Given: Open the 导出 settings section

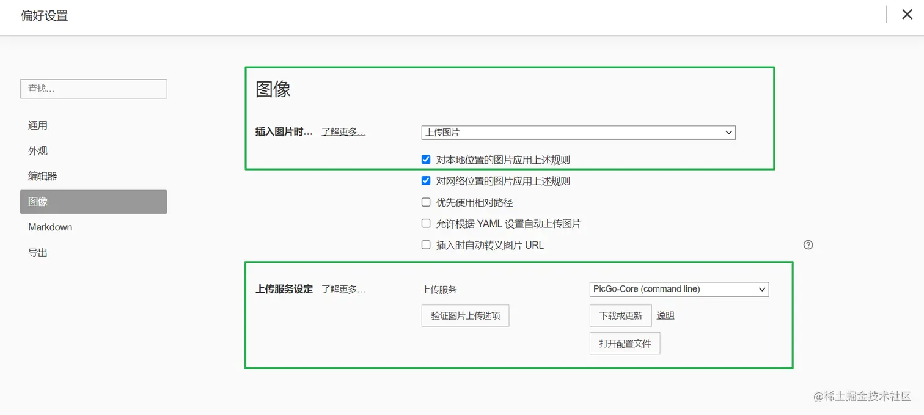Looking at the screenshot, I should pos(94,252).
